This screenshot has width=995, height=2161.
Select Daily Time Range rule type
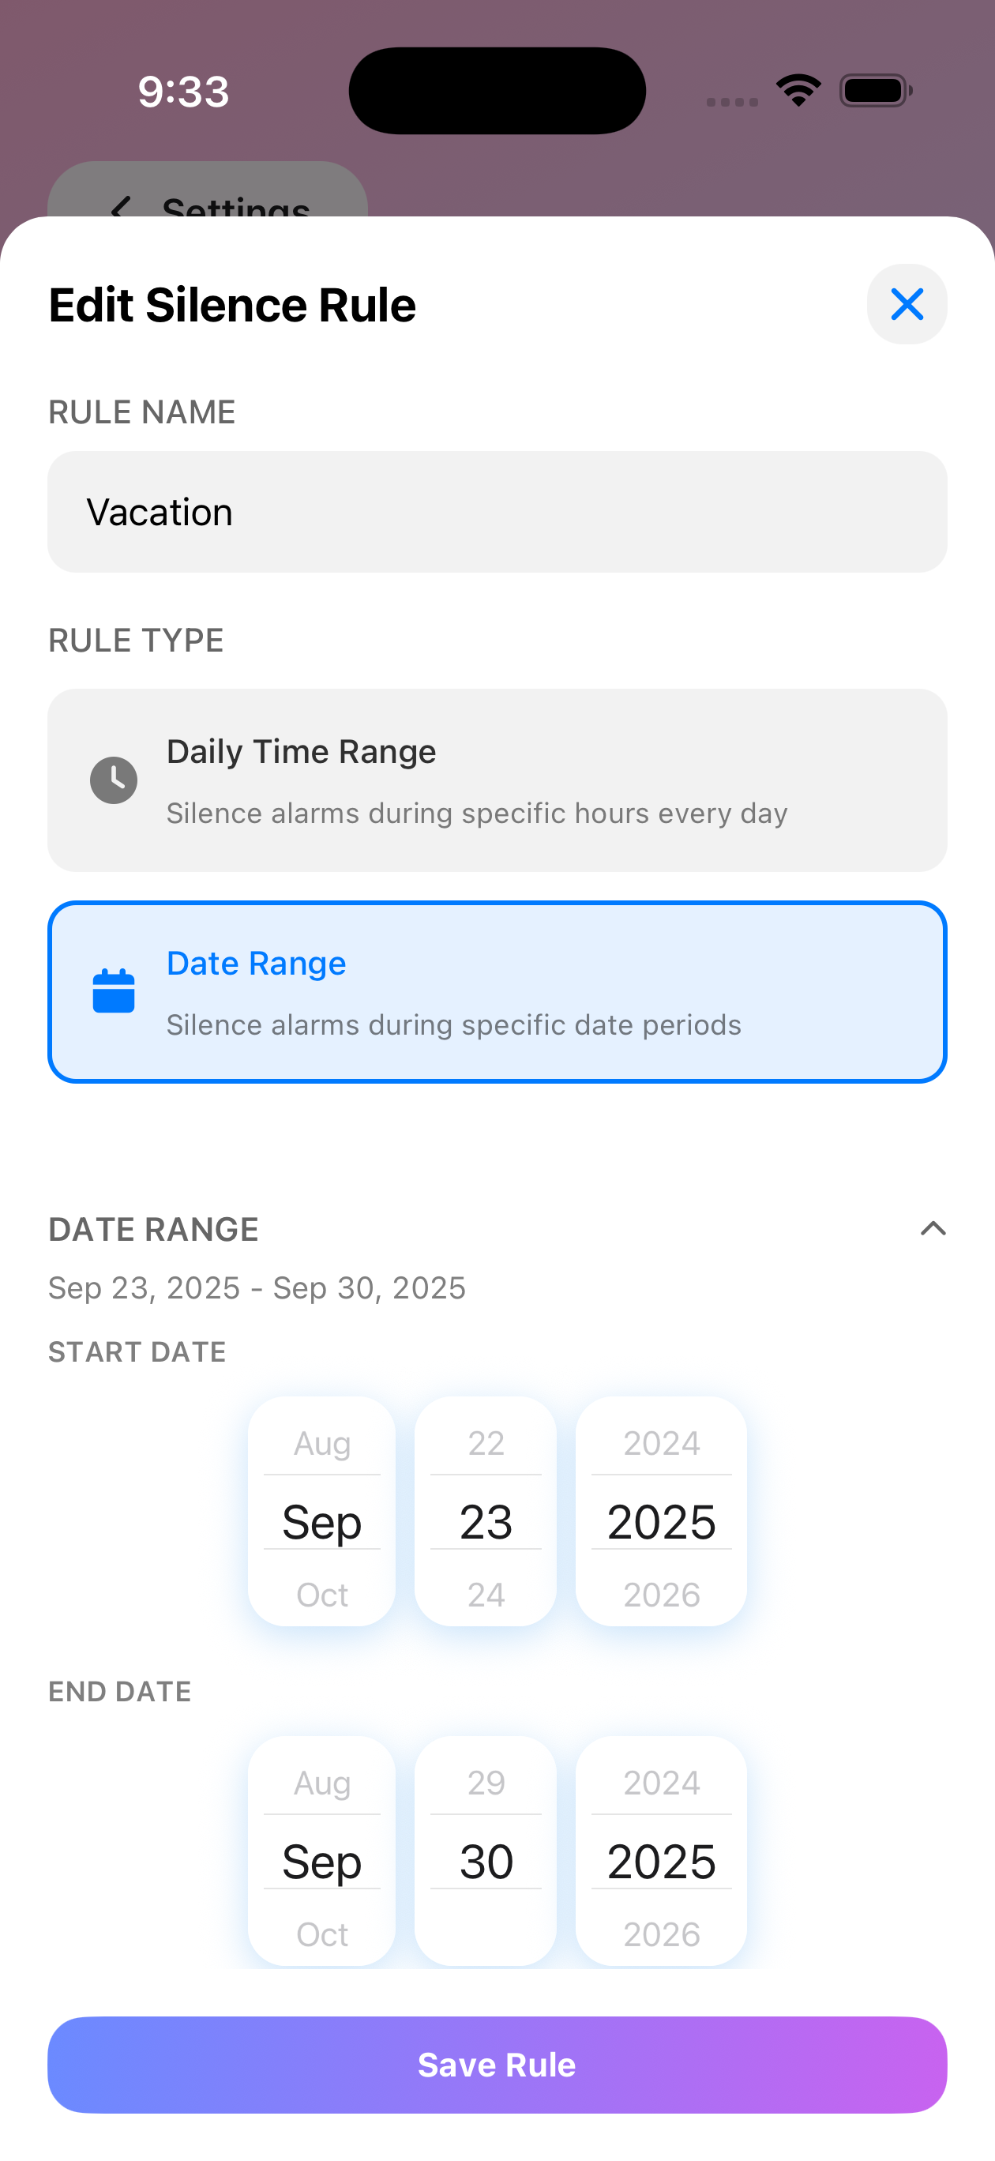[x=497, y=780]
